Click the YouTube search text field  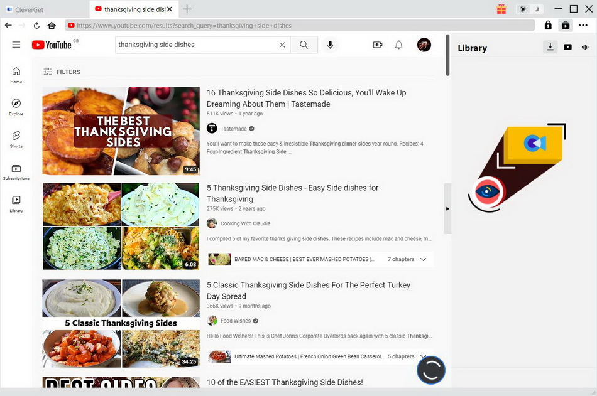click(x=196, y=45)
